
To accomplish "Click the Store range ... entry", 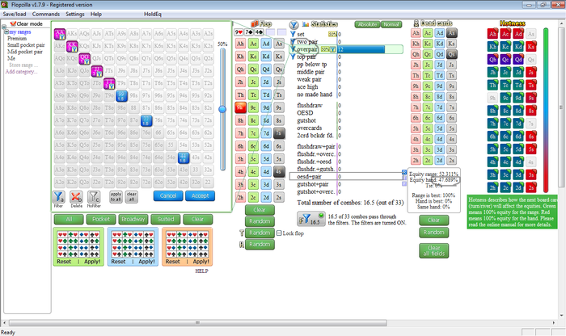I will click(23, 65).
